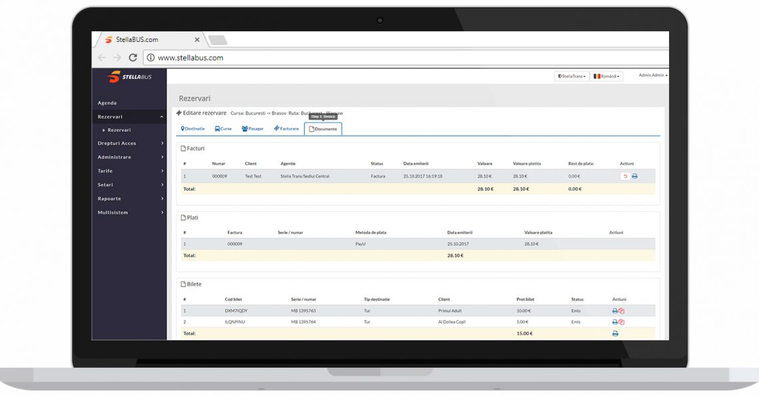Viewport: 759px width, 395px height.
Task: Go forward with the browser forward arrow
Action: pyautogui.click(x=117, y=57)
